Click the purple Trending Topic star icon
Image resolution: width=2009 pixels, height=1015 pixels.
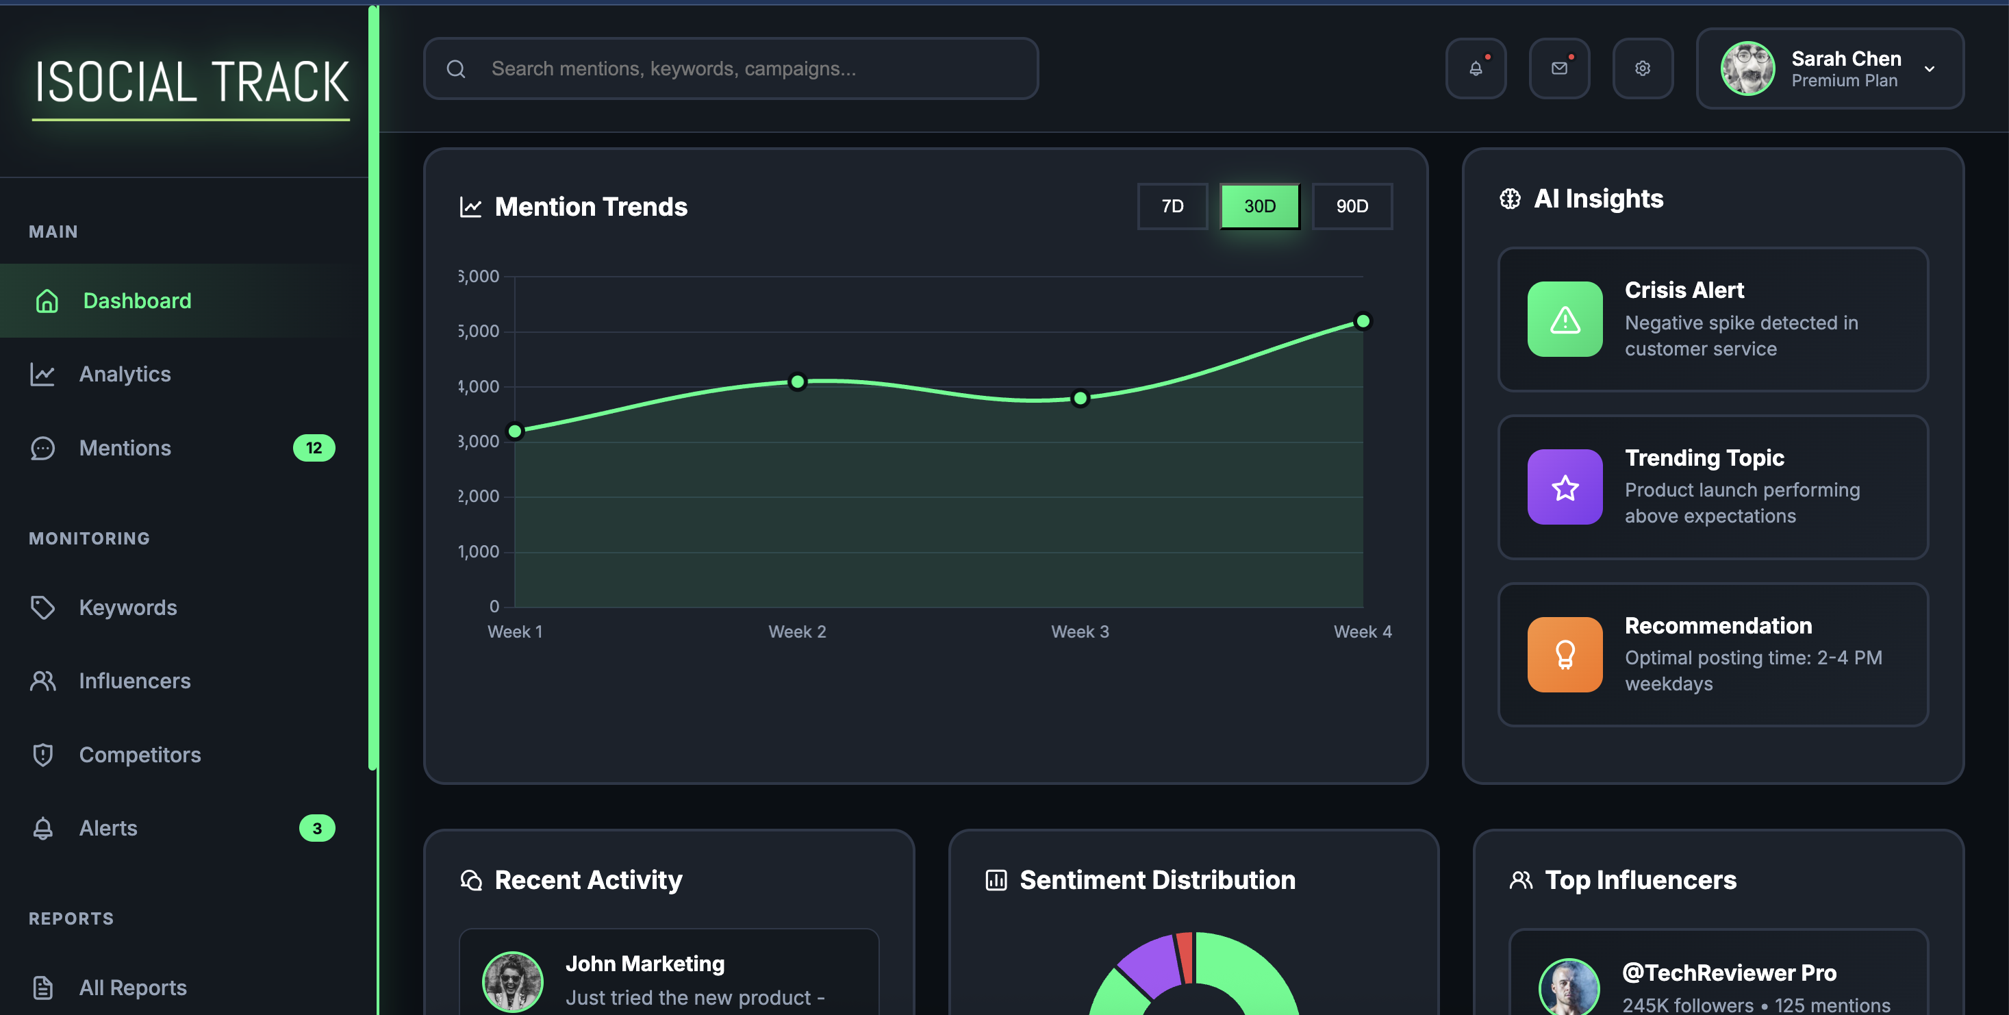pos(1565,487)
